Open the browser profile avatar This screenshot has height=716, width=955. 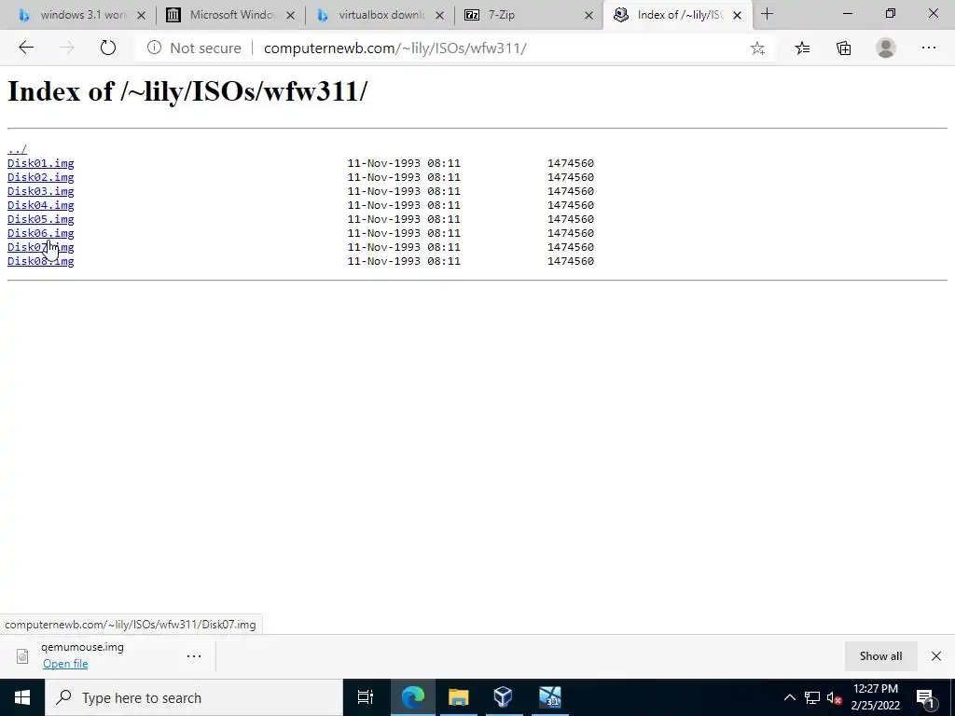[x=886, y=48]
